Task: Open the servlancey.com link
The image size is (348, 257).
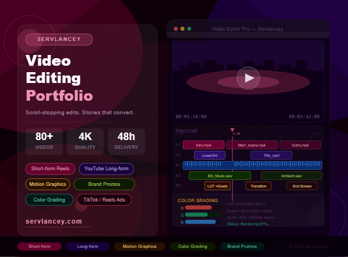Action: (x=54, y=221)
